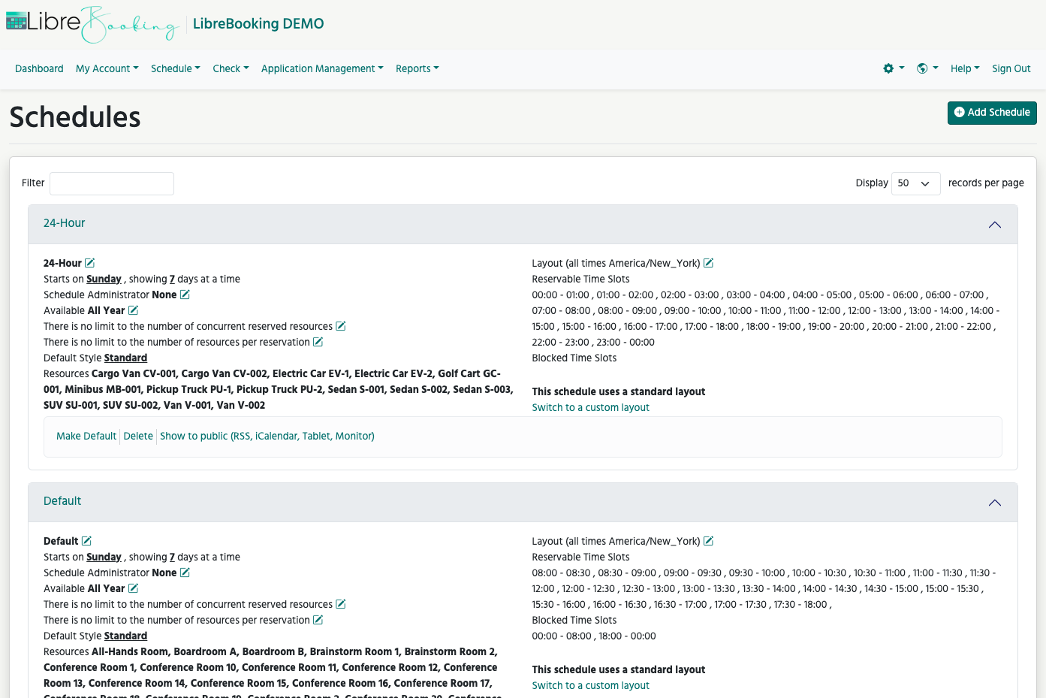Click the 24-Hour panel header title

(x=64, y=223)
